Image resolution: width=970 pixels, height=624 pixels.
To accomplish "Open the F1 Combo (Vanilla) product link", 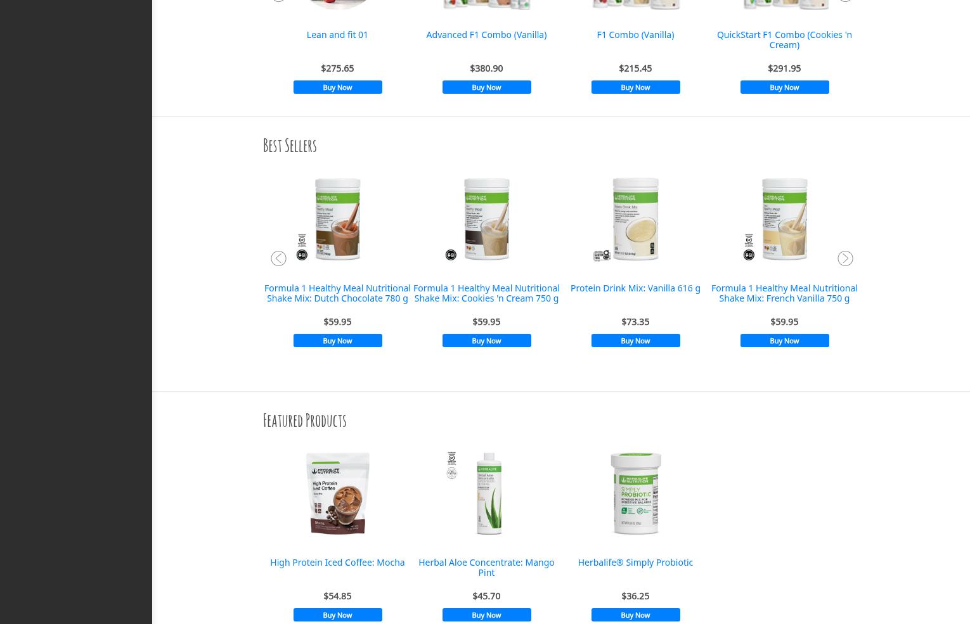I will (x=635, y=35).
